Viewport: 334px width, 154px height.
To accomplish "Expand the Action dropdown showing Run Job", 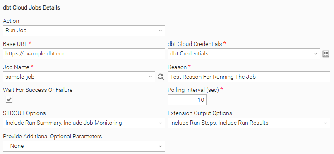I will (84, 31).
